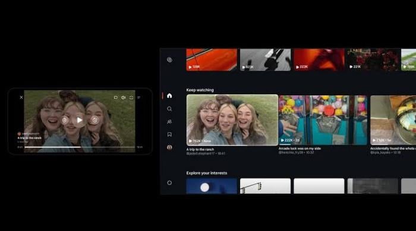Rewind using the phone player back button
This screenshot has width=416, height=231.
click(64, 120)
